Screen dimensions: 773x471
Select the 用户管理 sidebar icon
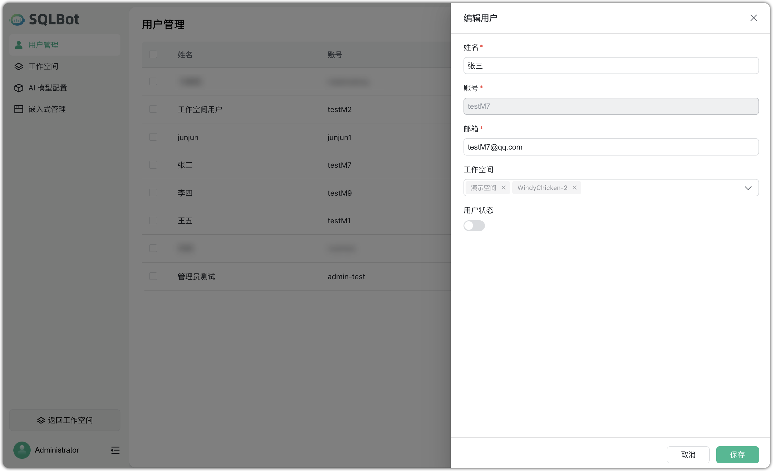click(18, 45)
